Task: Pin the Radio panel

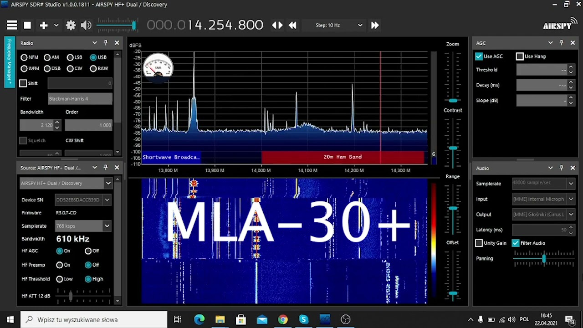Action: point(106,43)
